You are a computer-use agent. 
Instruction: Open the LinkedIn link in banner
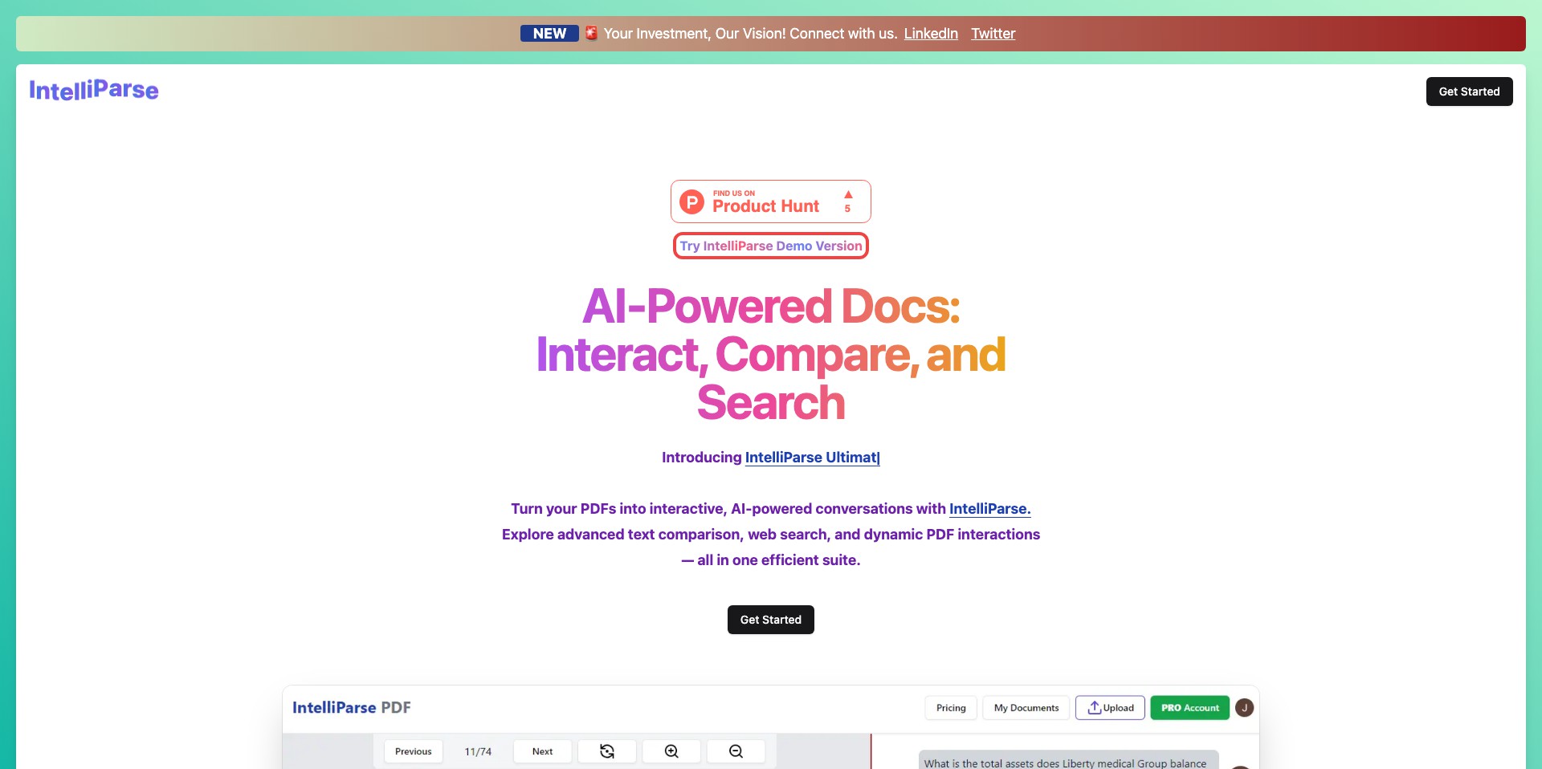[931, 34]
